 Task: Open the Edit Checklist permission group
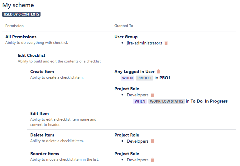click(31, 55)
